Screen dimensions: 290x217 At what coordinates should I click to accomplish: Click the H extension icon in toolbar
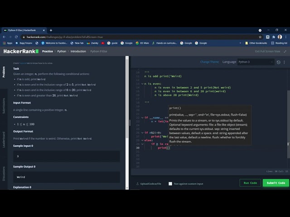267,37
